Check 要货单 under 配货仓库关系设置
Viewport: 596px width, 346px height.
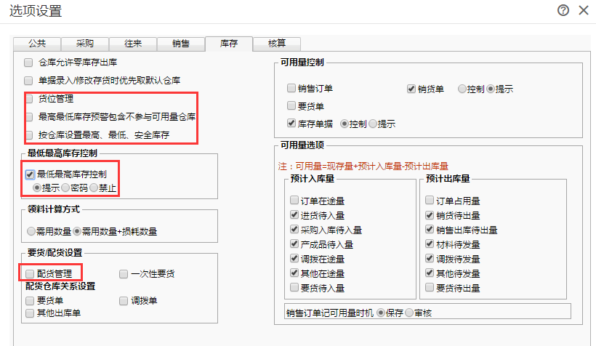coord(30,301)
